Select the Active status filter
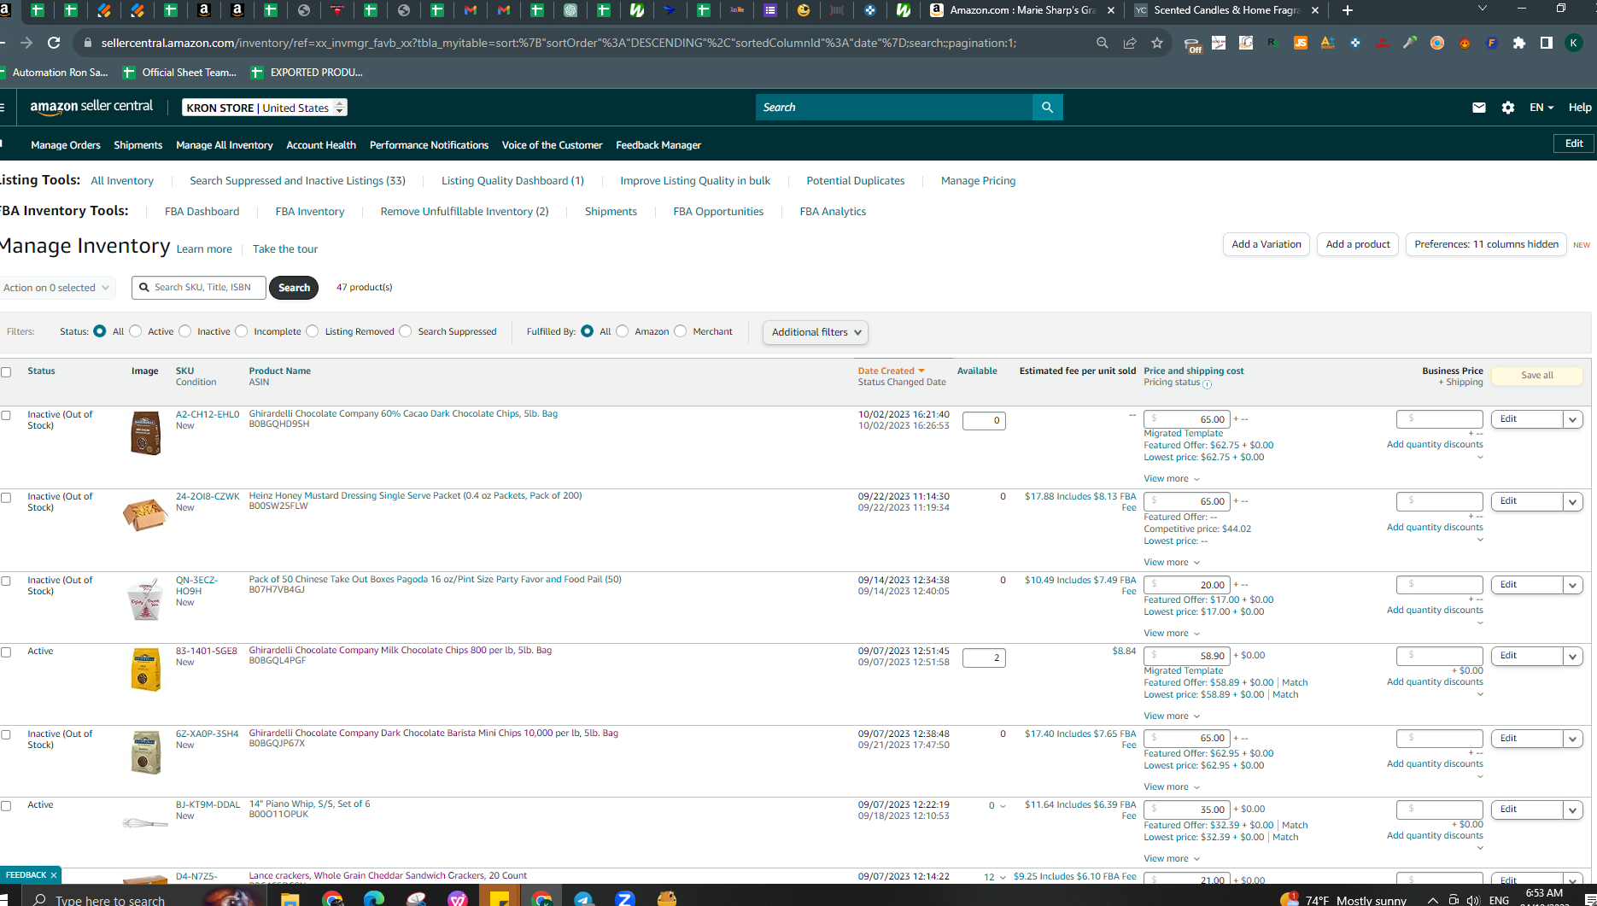This screenshot has width=1597, height=906. 136,331
